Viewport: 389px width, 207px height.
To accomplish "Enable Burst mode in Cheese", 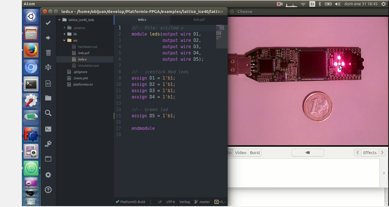I will [x=255, y=153].
